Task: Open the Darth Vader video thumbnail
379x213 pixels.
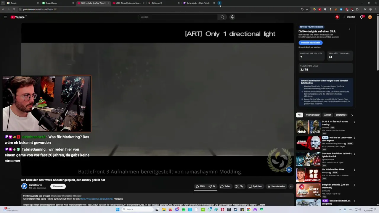Action: 308,143
